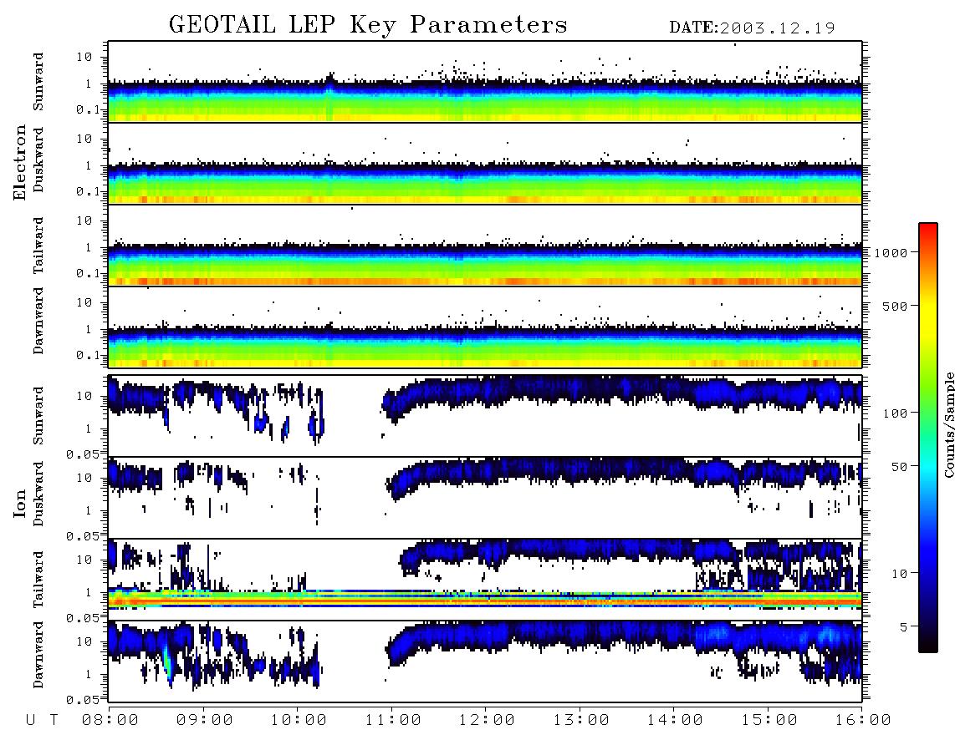955x735 pixels.
Task: Click the Electron Dawnward spectrogram panel
Action: pyautogui.click(x=485, y=327)
